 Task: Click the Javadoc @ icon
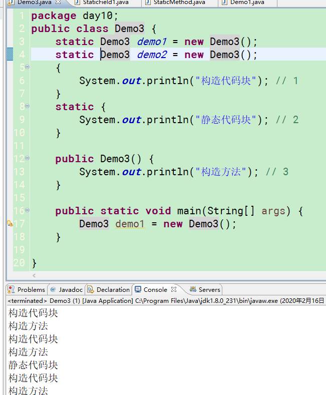(53, 289)
